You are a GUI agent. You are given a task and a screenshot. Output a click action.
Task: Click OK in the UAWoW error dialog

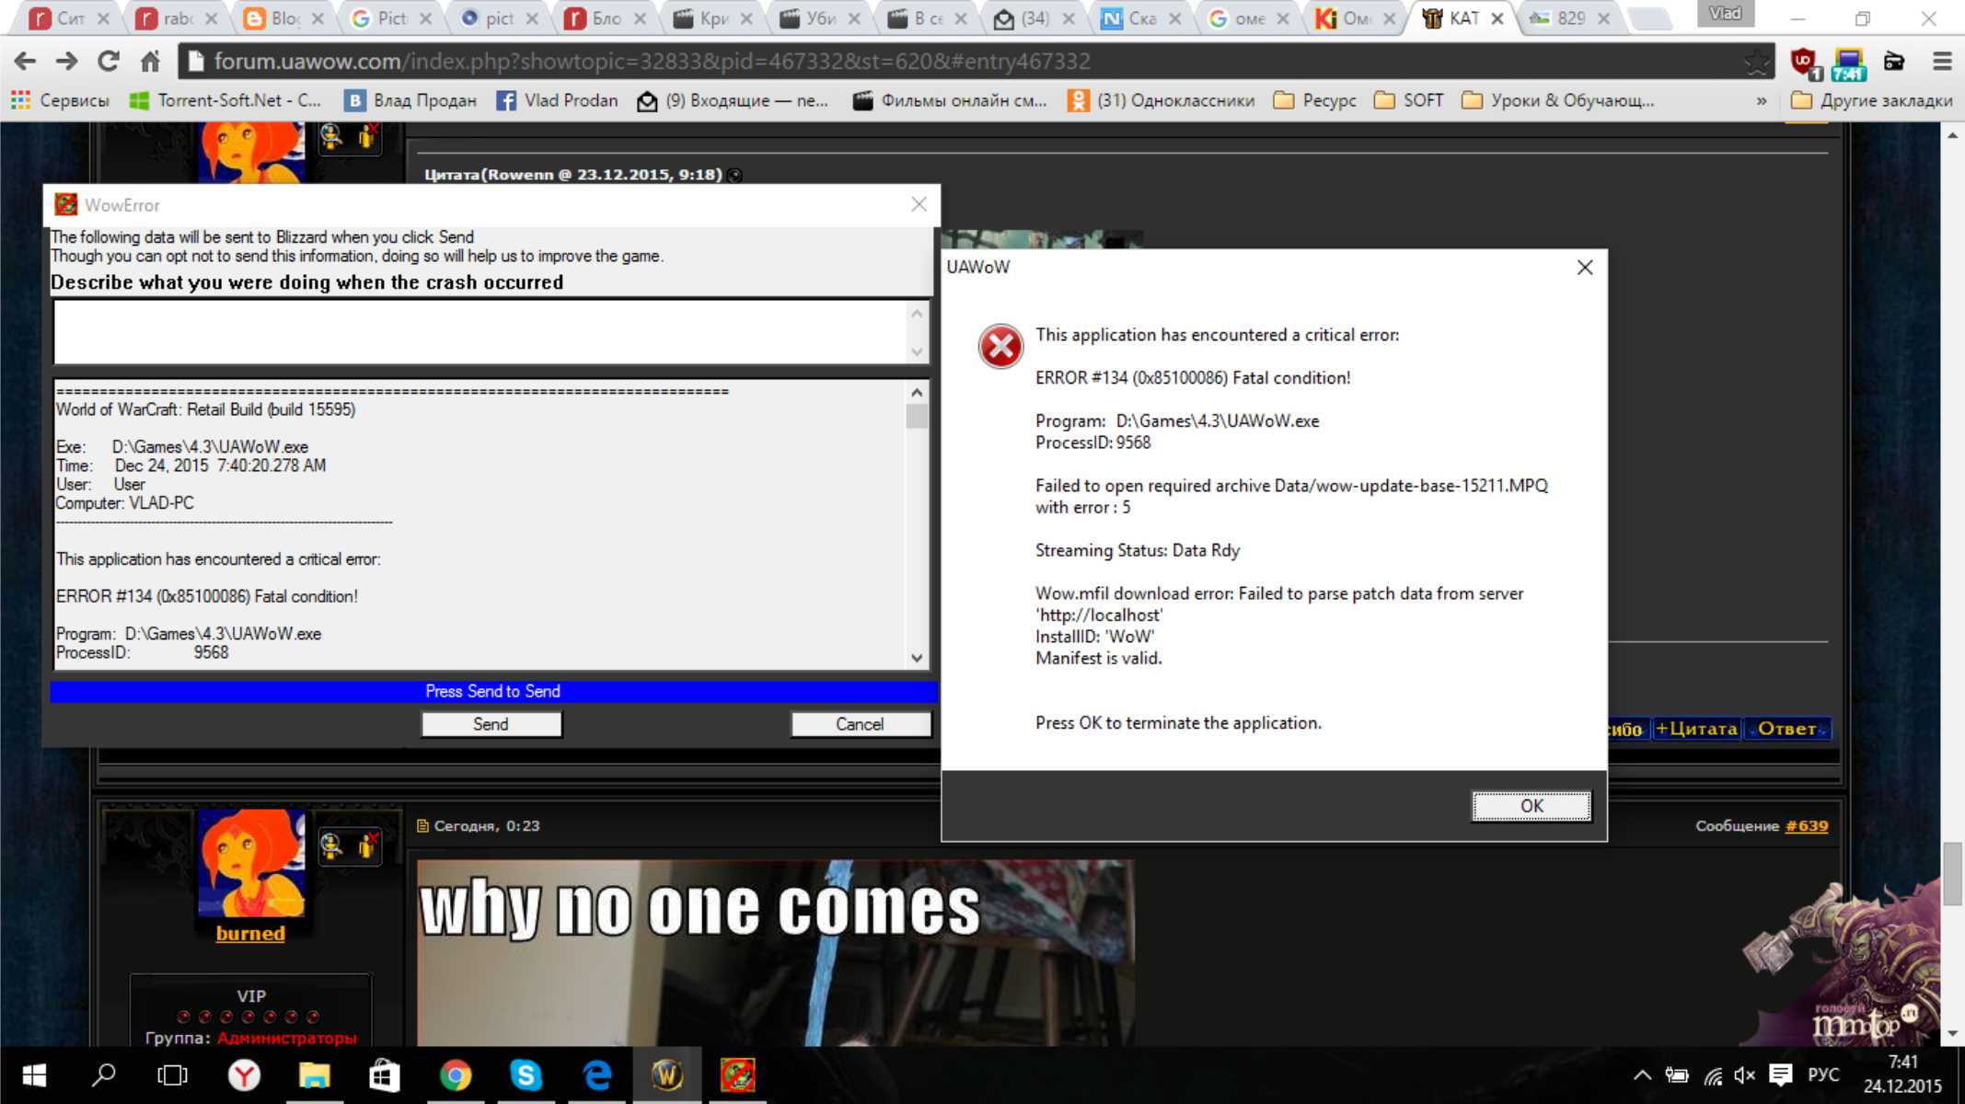[x=1531, y=806]
